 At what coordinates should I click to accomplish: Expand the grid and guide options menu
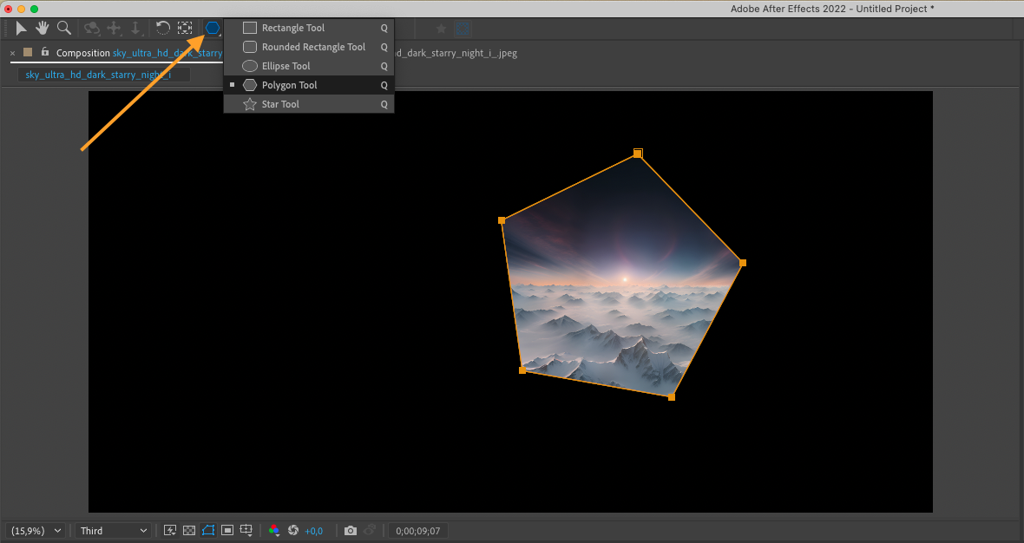(246, 531)
